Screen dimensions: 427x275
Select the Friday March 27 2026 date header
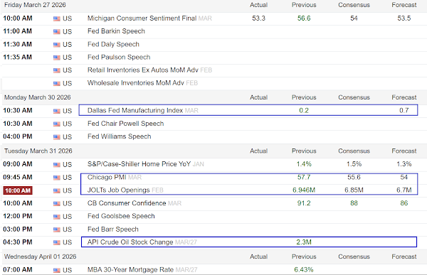[35, 5]
